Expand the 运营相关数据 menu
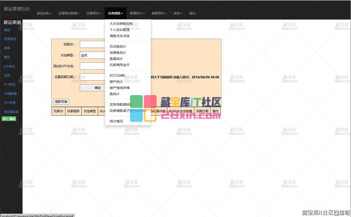 click(x=69, y=13)
